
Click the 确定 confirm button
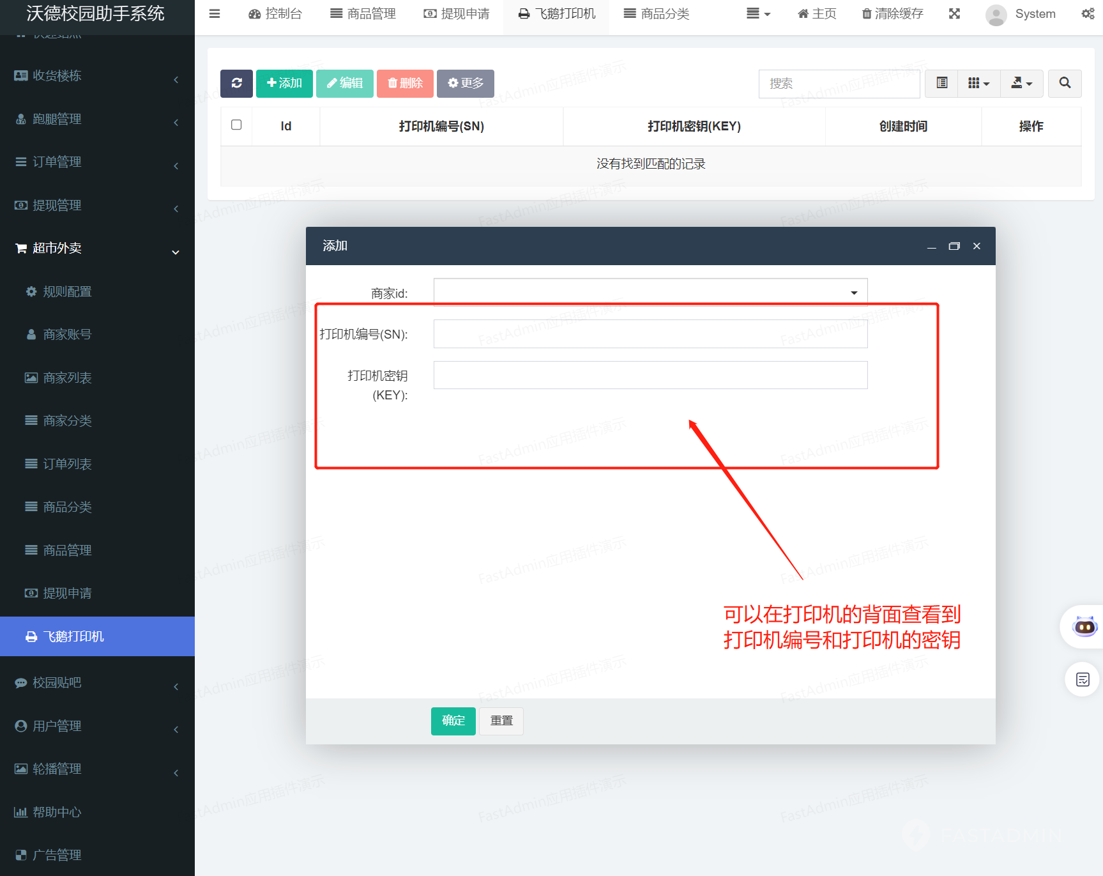point(453,721)
